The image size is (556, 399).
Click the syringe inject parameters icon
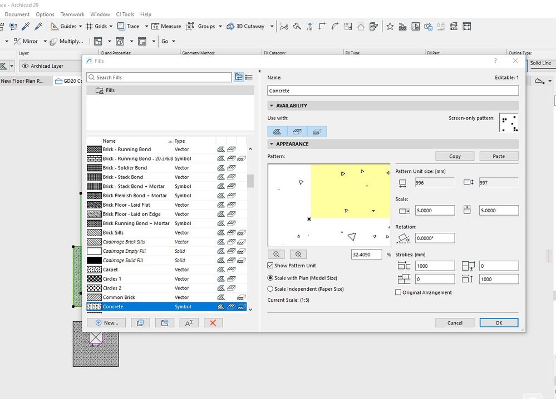(x=38, y=26)
